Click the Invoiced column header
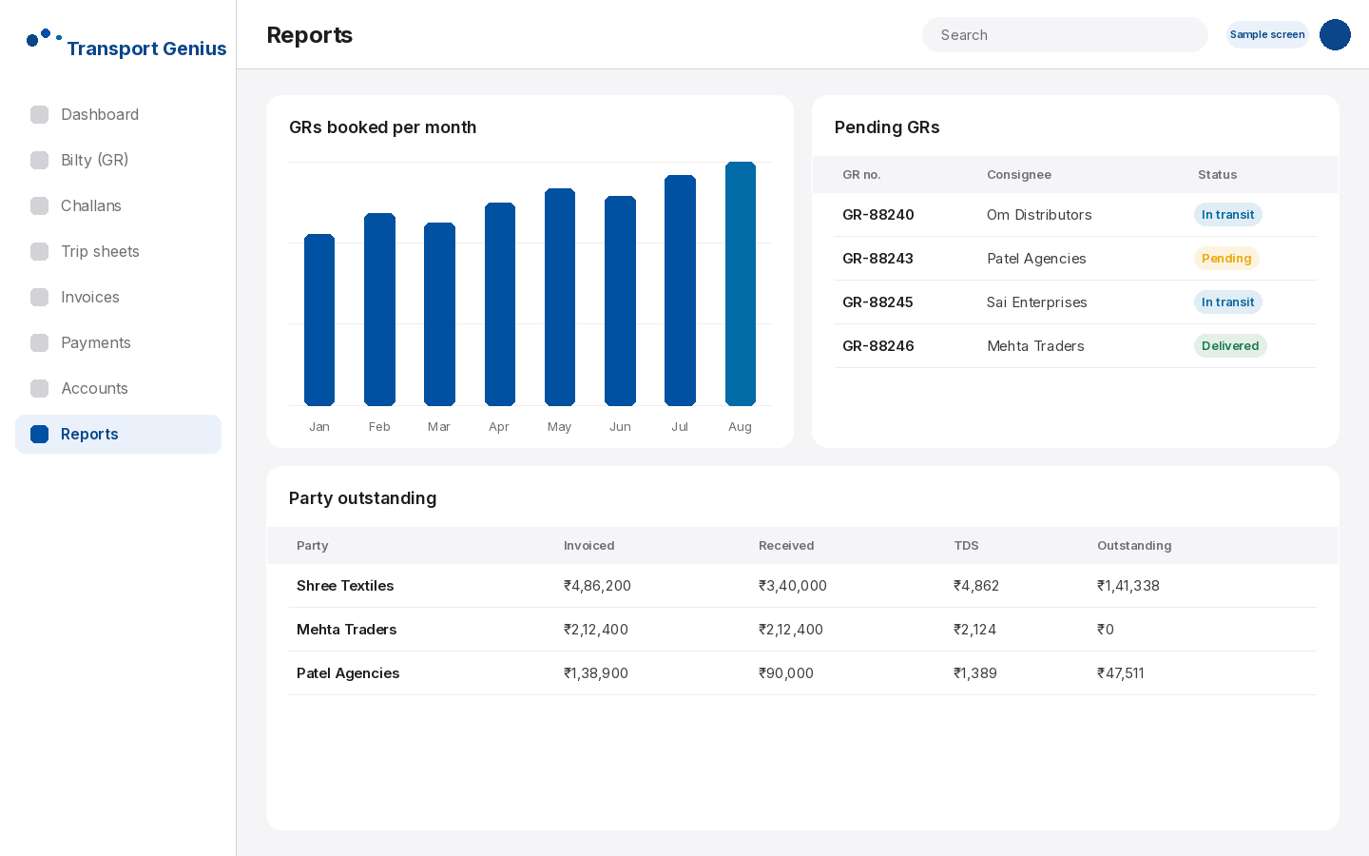1369x856 pixels. coord(589,546)
